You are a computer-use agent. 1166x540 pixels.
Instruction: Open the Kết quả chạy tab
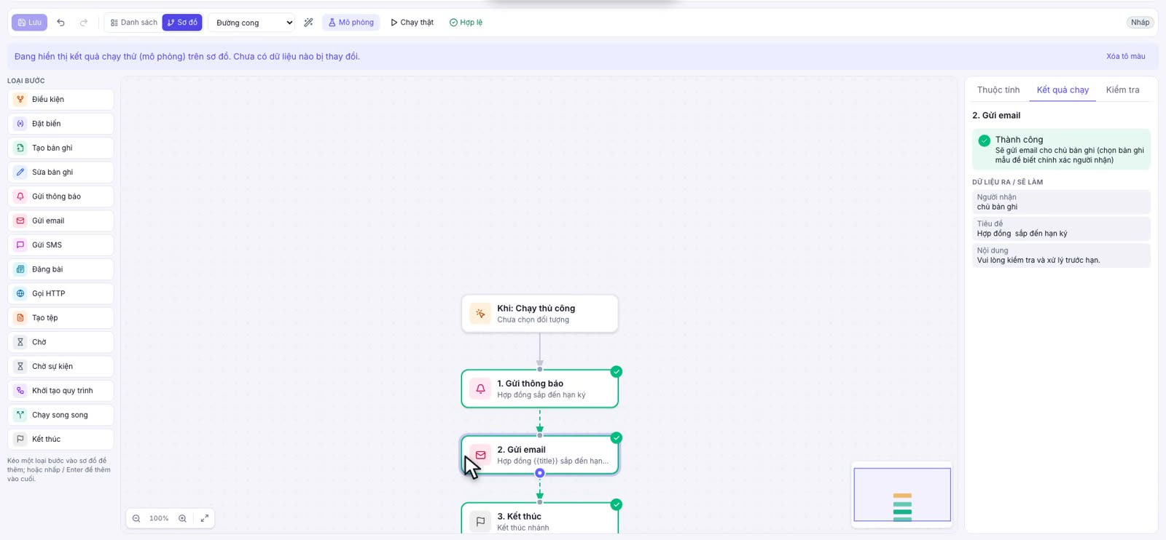1063,90
